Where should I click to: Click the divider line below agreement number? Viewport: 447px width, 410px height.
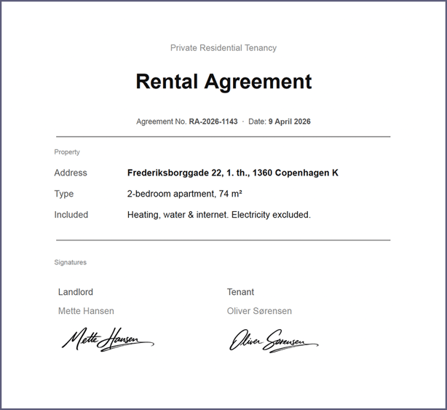223,136
